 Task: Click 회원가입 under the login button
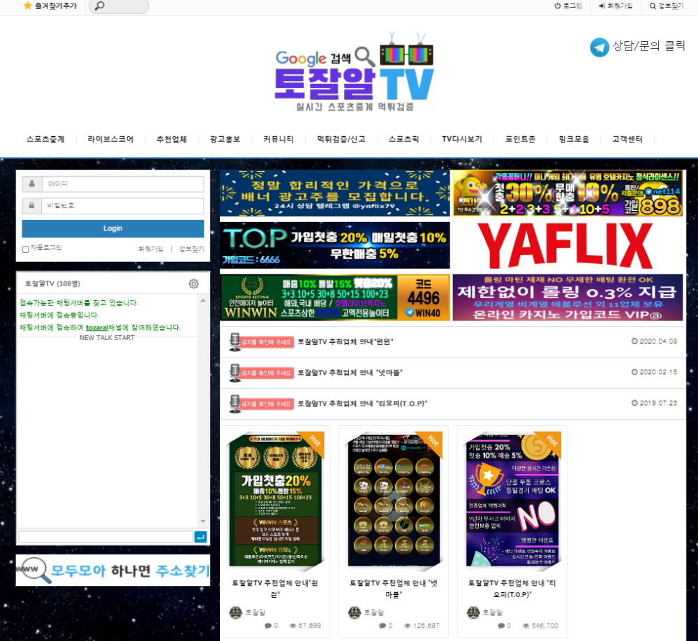pyautogui.click(x=151, y=249)
